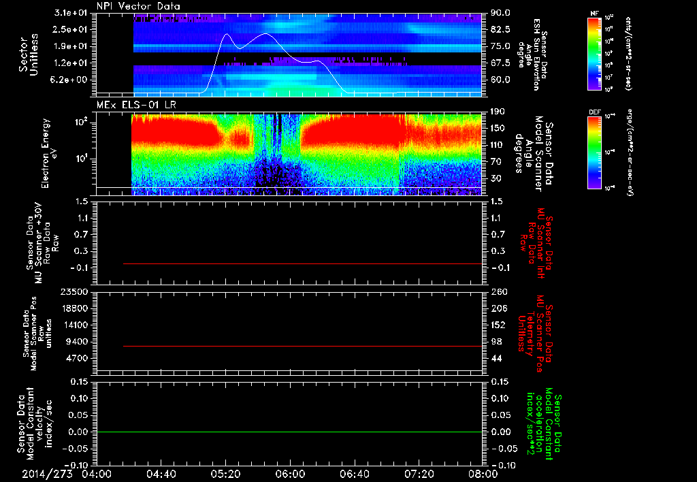Pick the 06:00 time tick label

click(x=290, y=474)
